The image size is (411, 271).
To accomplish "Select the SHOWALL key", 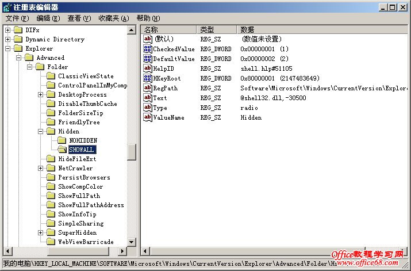I will point(82,150).
